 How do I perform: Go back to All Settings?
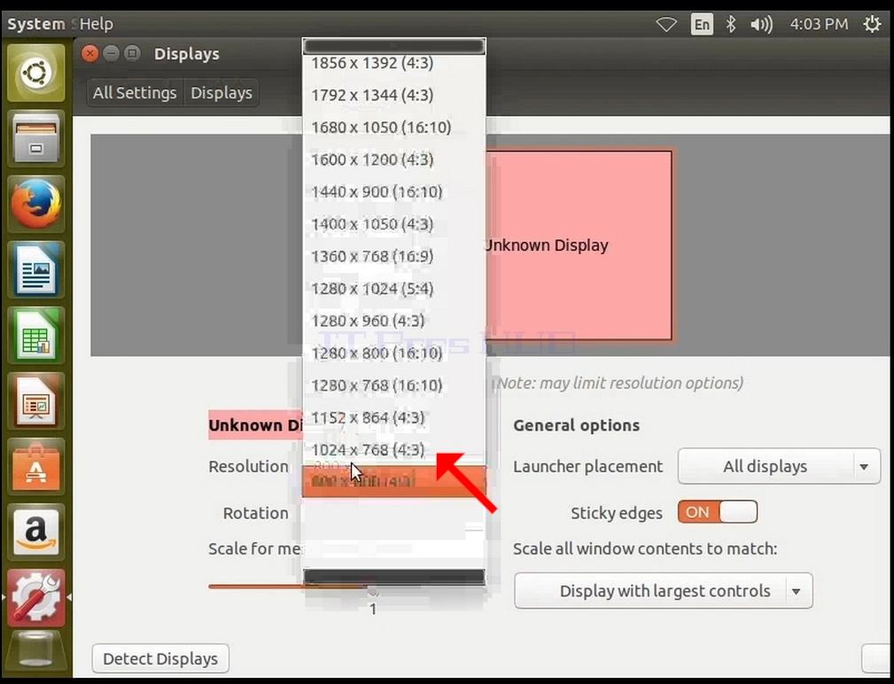tap(135, 92)
